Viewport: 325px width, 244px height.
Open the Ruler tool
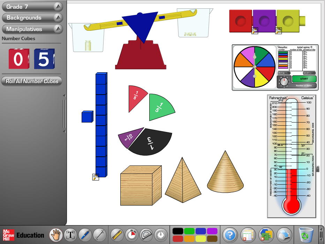(x=117, y=235)
